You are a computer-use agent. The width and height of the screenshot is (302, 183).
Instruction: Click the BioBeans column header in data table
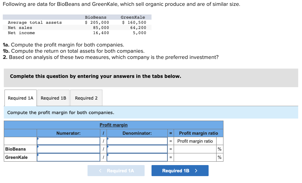pyautogui.click(x=96, y=17)
